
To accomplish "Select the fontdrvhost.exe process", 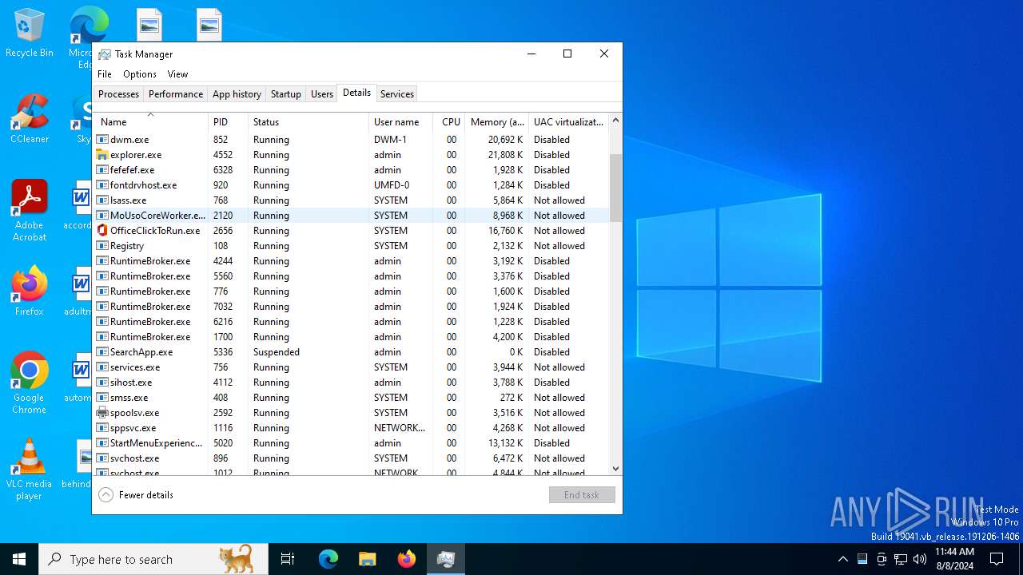I will pyautogui.click(x=351, y=185).
